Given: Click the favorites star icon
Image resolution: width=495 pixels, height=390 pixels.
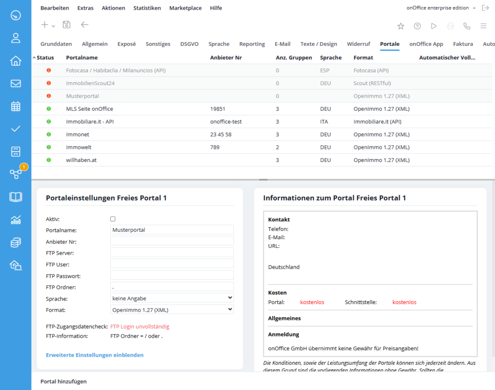Looking at the screenshot, I should tap(401, 26).
